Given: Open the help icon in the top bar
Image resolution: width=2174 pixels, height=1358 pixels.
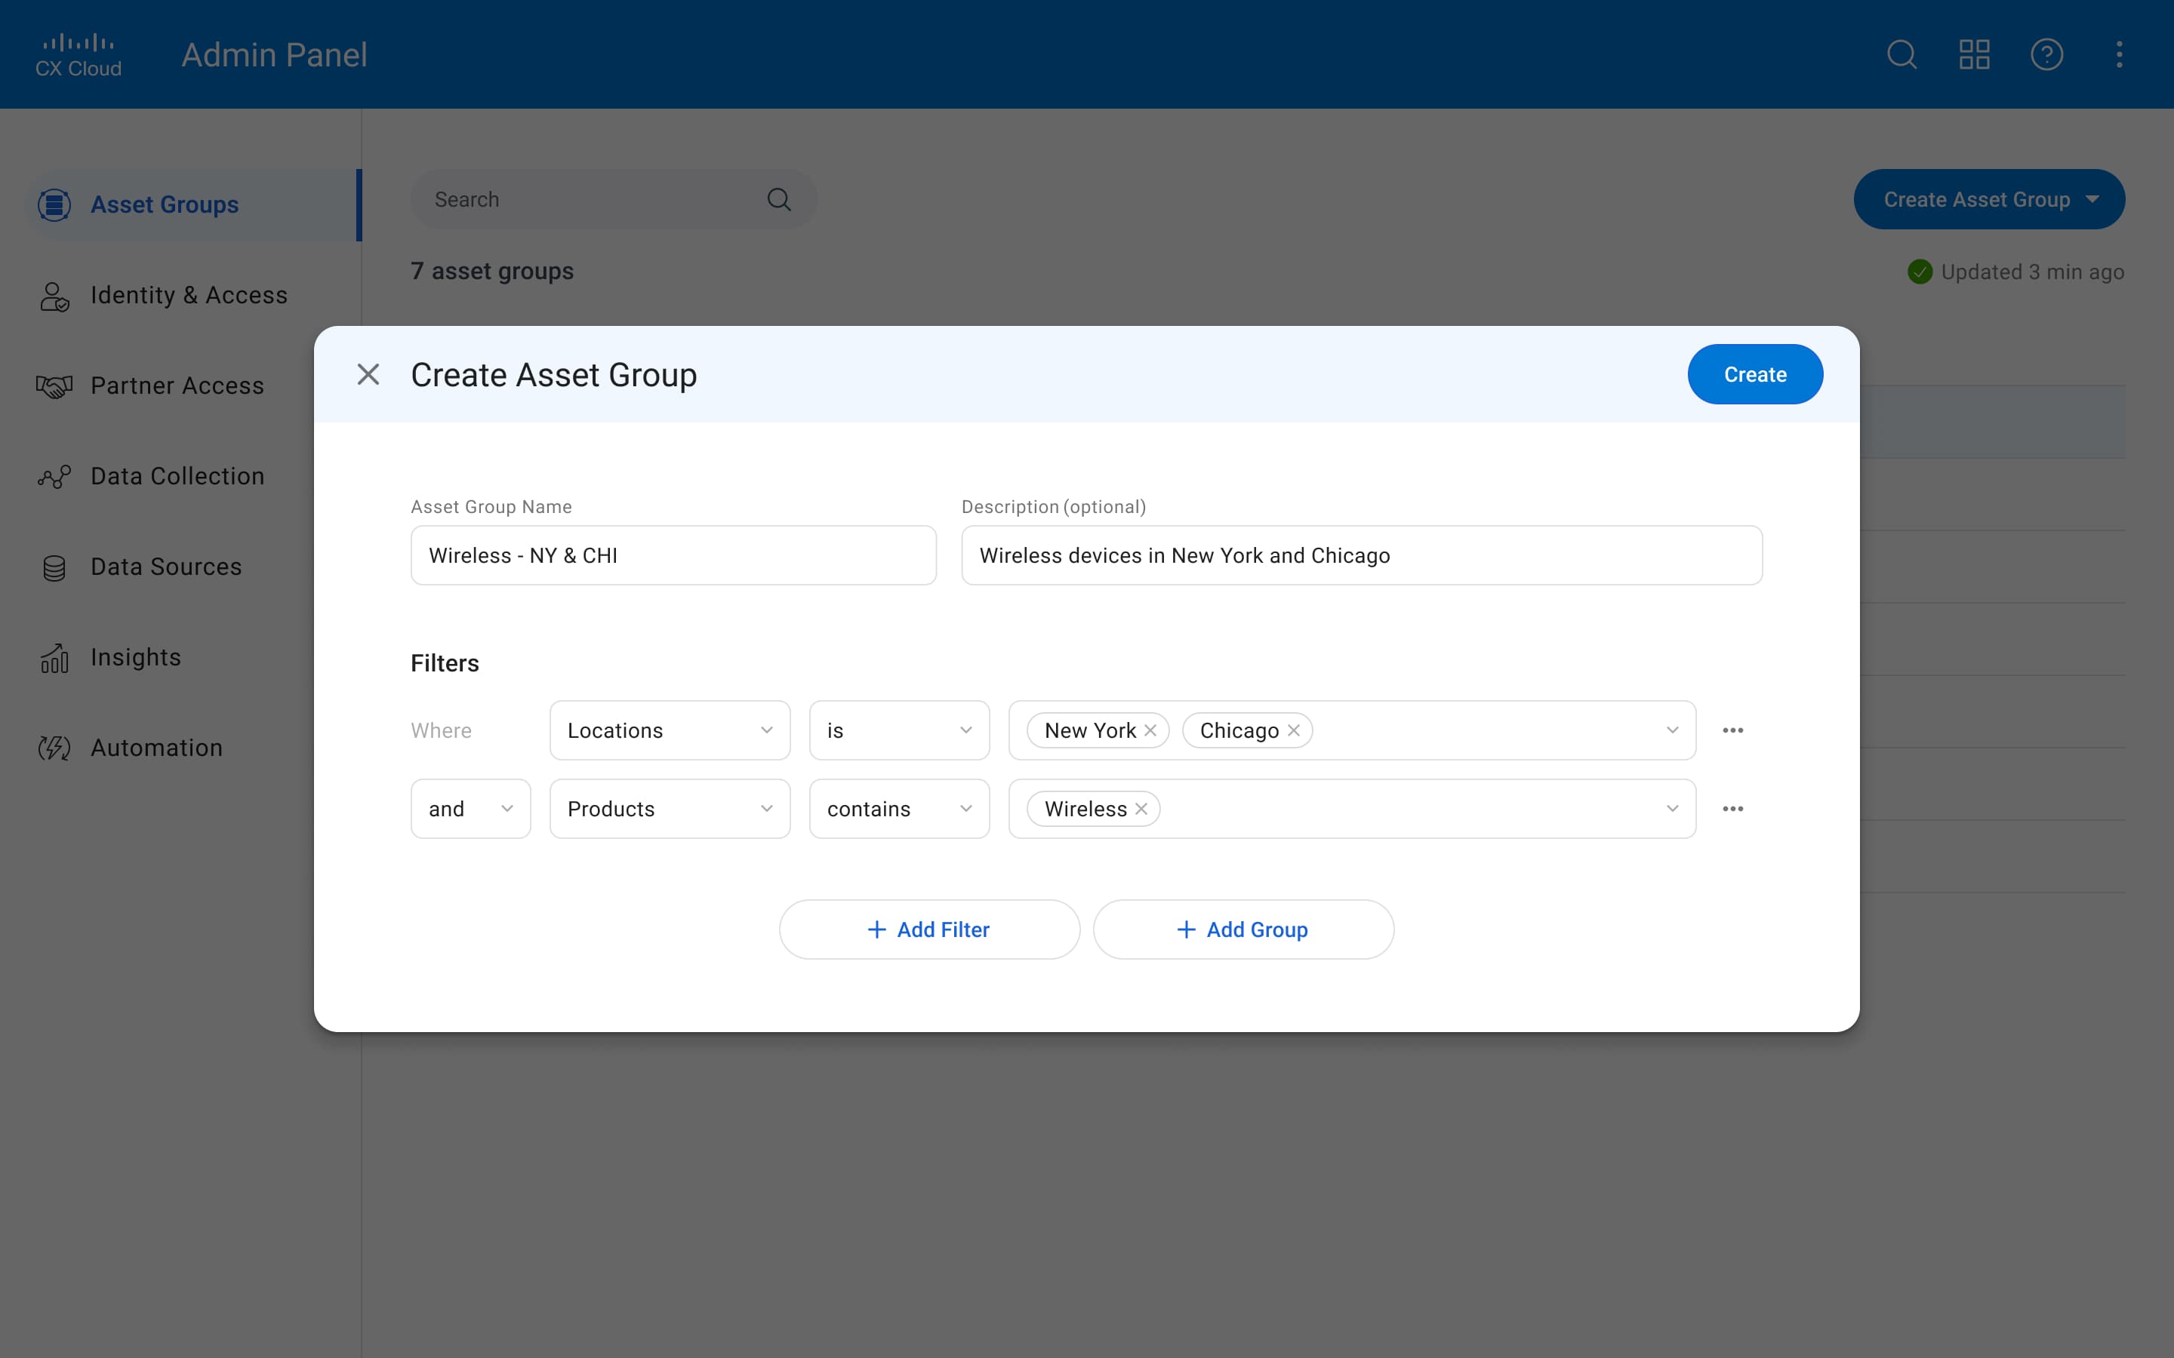Looking at the screenshot, I should [2047, 55].
